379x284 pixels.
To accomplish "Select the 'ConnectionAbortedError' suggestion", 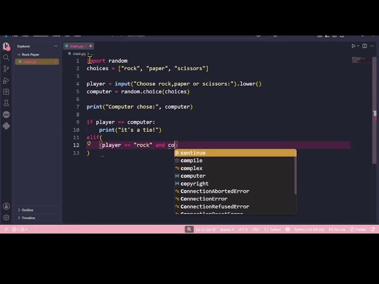I will 235,191.
